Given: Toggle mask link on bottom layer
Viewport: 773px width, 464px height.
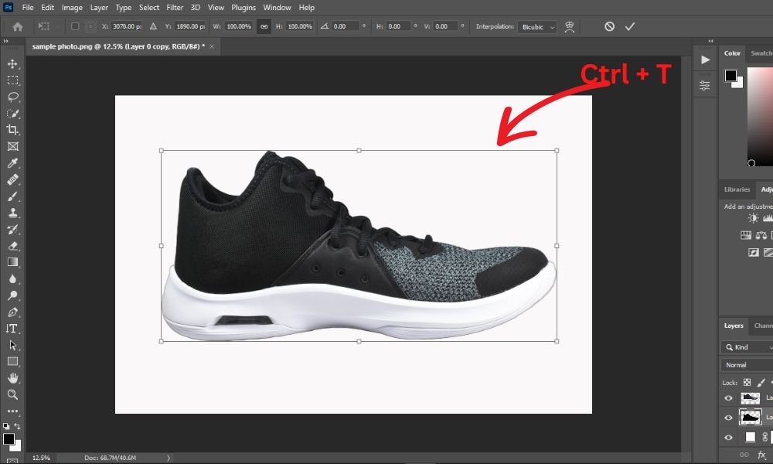Looking at the screenshot, I should 764,437.
